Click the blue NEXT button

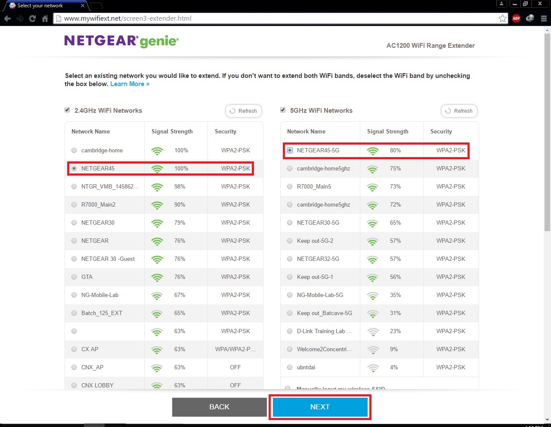point(320,407)
